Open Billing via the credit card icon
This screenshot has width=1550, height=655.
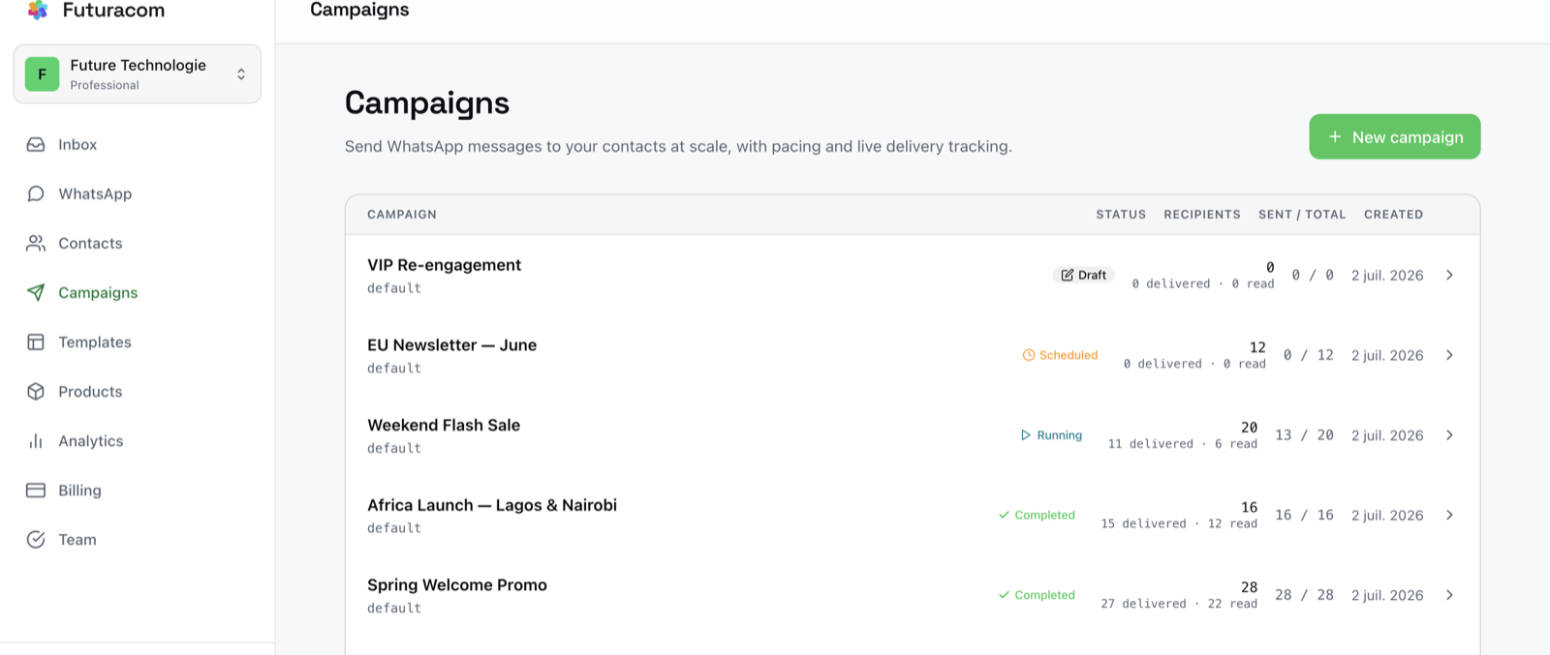[x=36, y=490]
